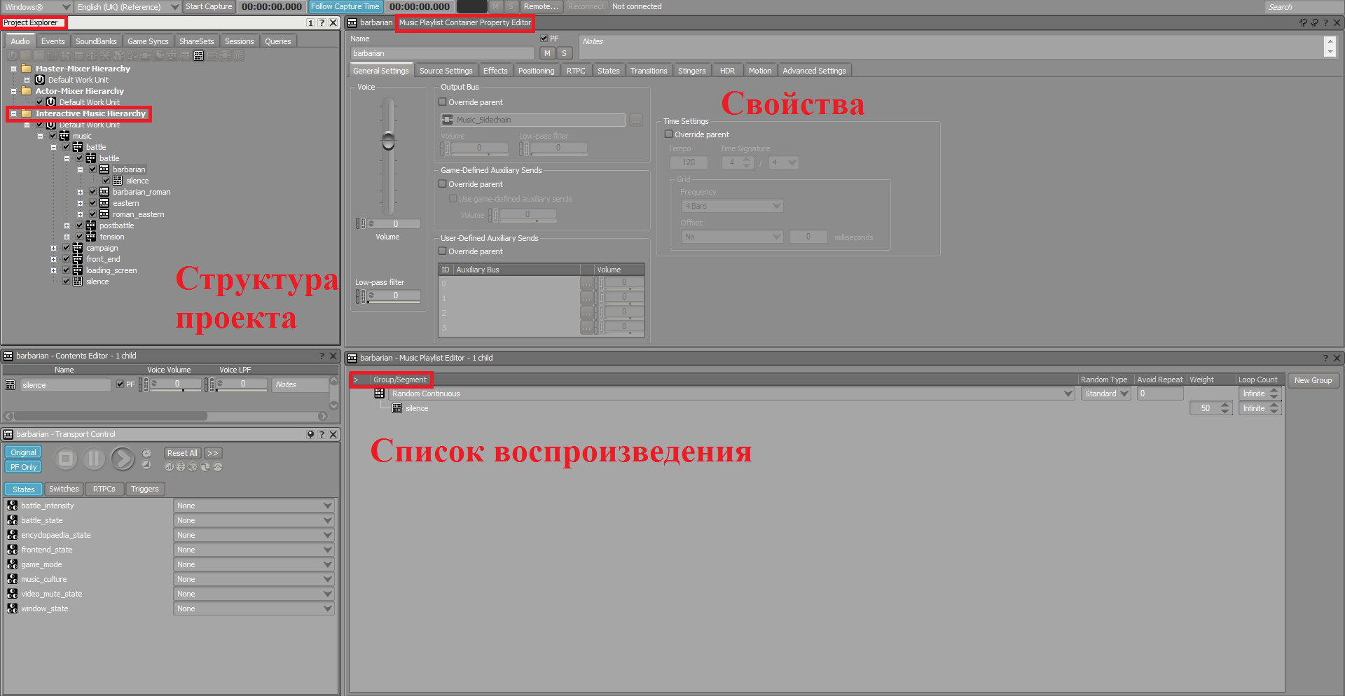Click the Reset All button
Image resolution: width=1345 pixels, height=696 pixels.
(x=182, y=453)
